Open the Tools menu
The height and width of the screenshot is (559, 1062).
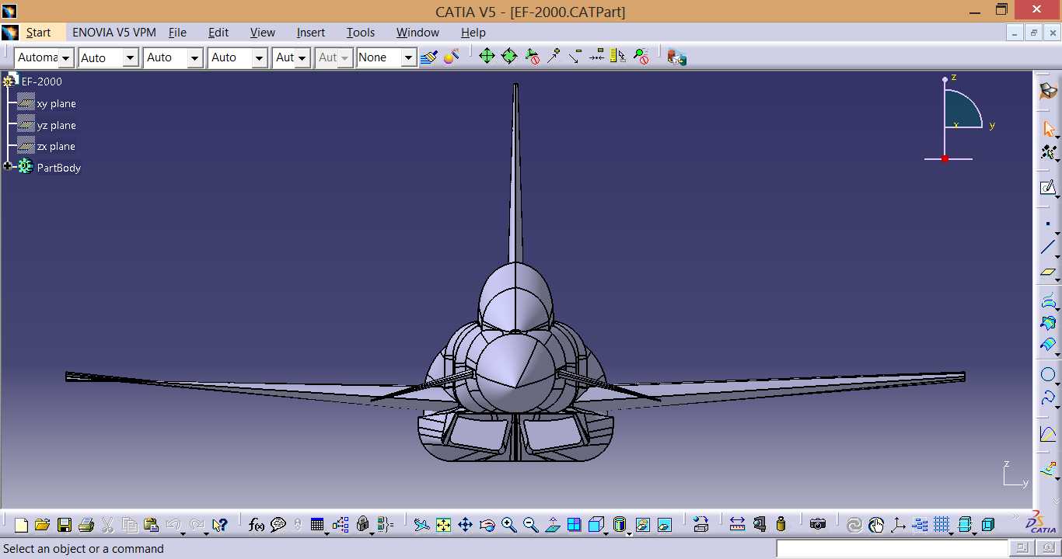(361, 33)
